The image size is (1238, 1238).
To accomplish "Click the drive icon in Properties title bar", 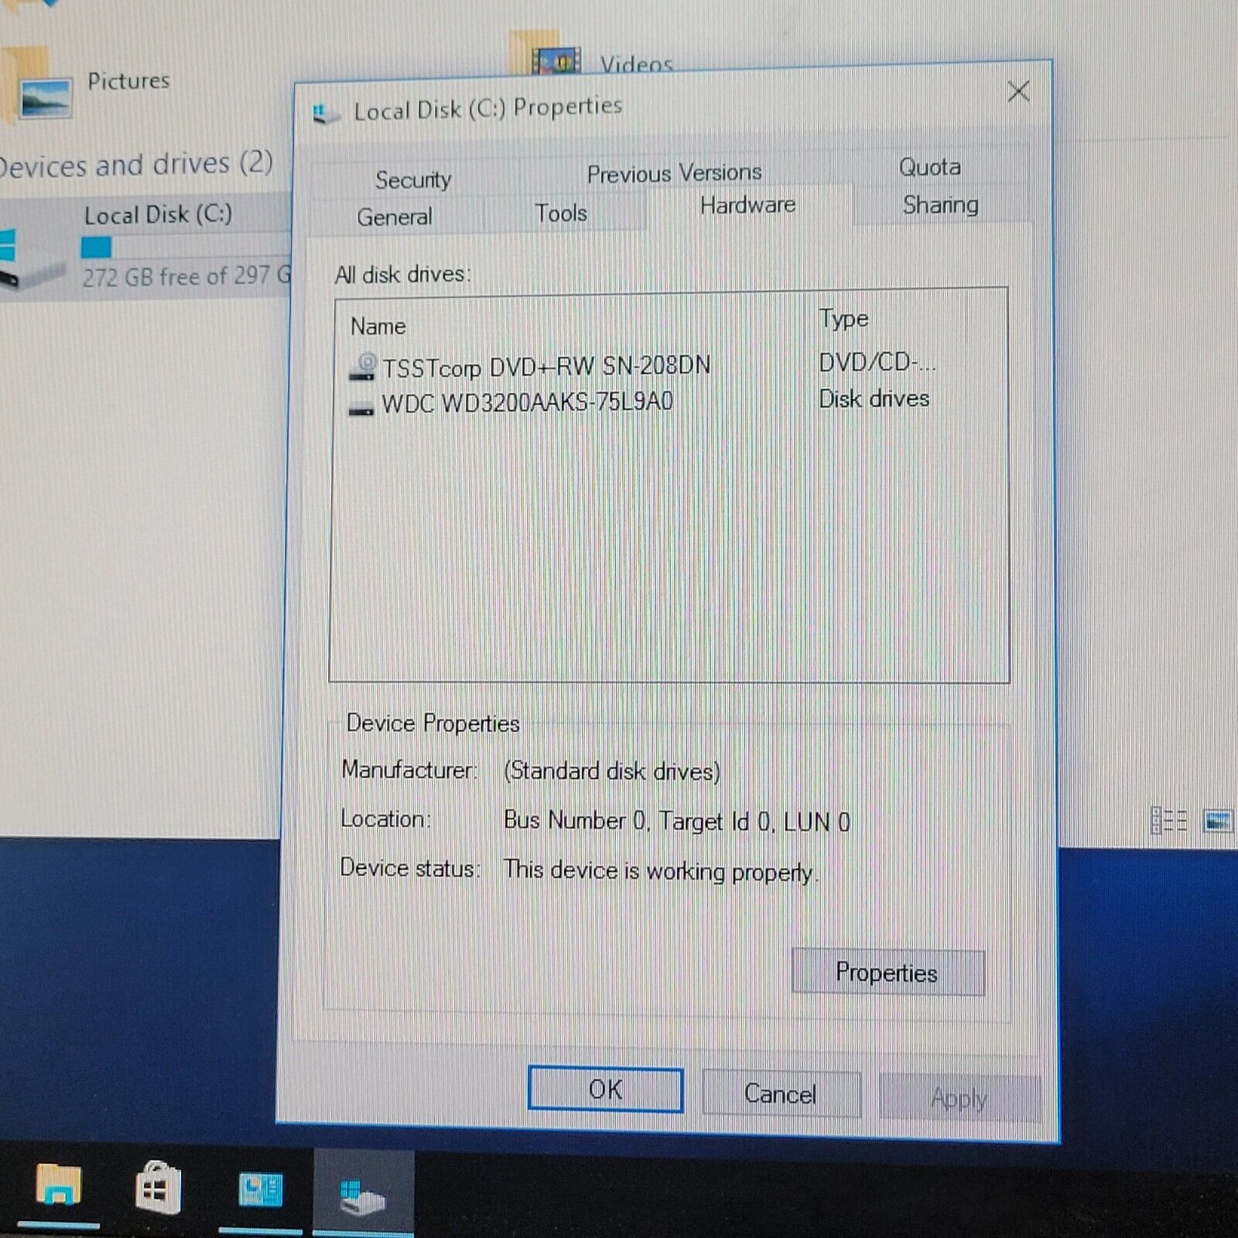I will point(326,114).
